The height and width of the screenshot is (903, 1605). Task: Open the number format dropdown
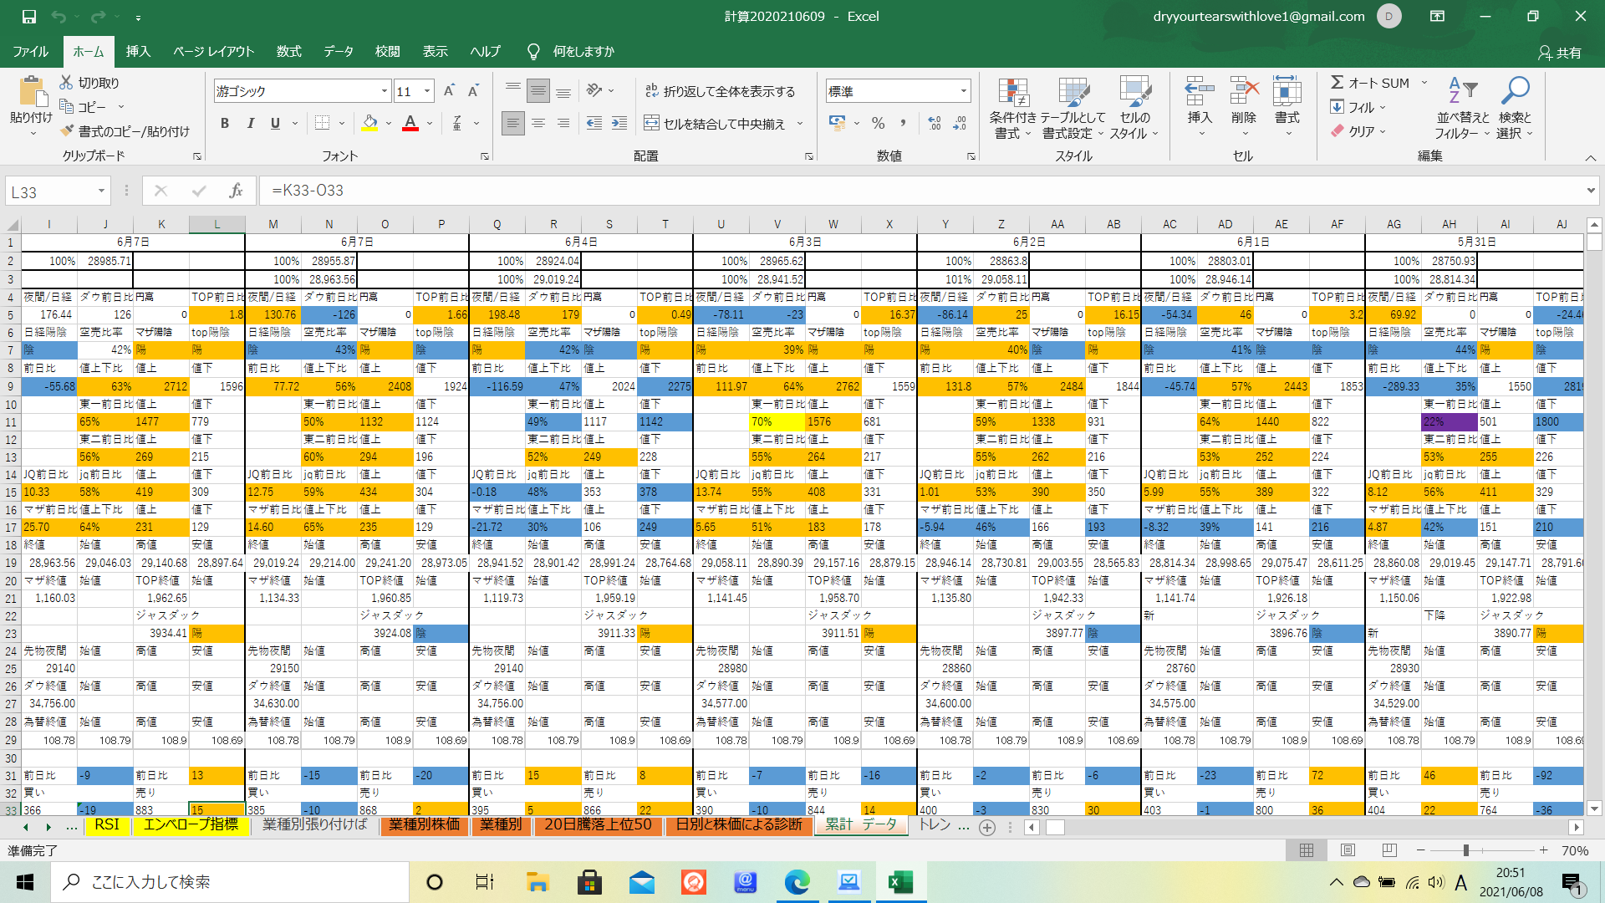963,90
